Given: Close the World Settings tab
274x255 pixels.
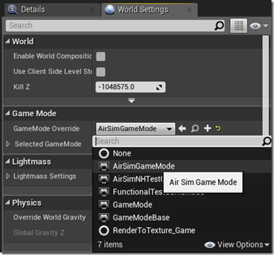Looking at the screenshot, I should point(189,10).
